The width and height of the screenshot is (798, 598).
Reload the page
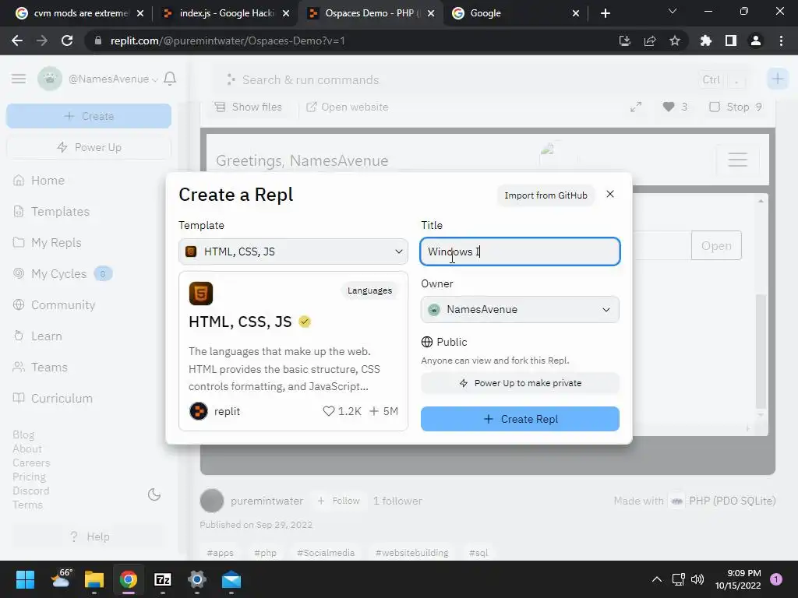(67, 40)
